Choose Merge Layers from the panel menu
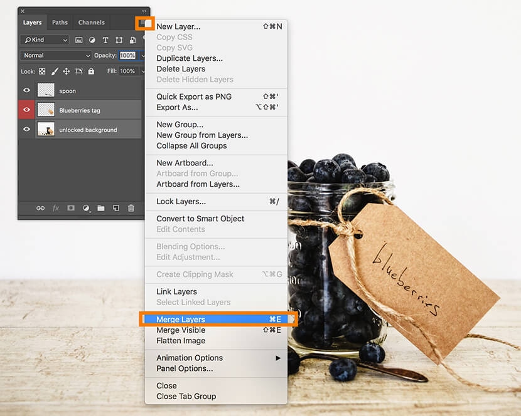The height and width of the screenshot is (416, 521). coord(181,320)
